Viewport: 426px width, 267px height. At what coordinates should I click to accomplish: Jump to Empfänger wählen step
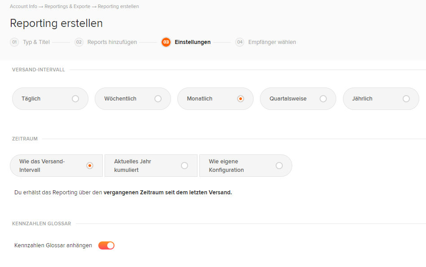tap(272, 42)
